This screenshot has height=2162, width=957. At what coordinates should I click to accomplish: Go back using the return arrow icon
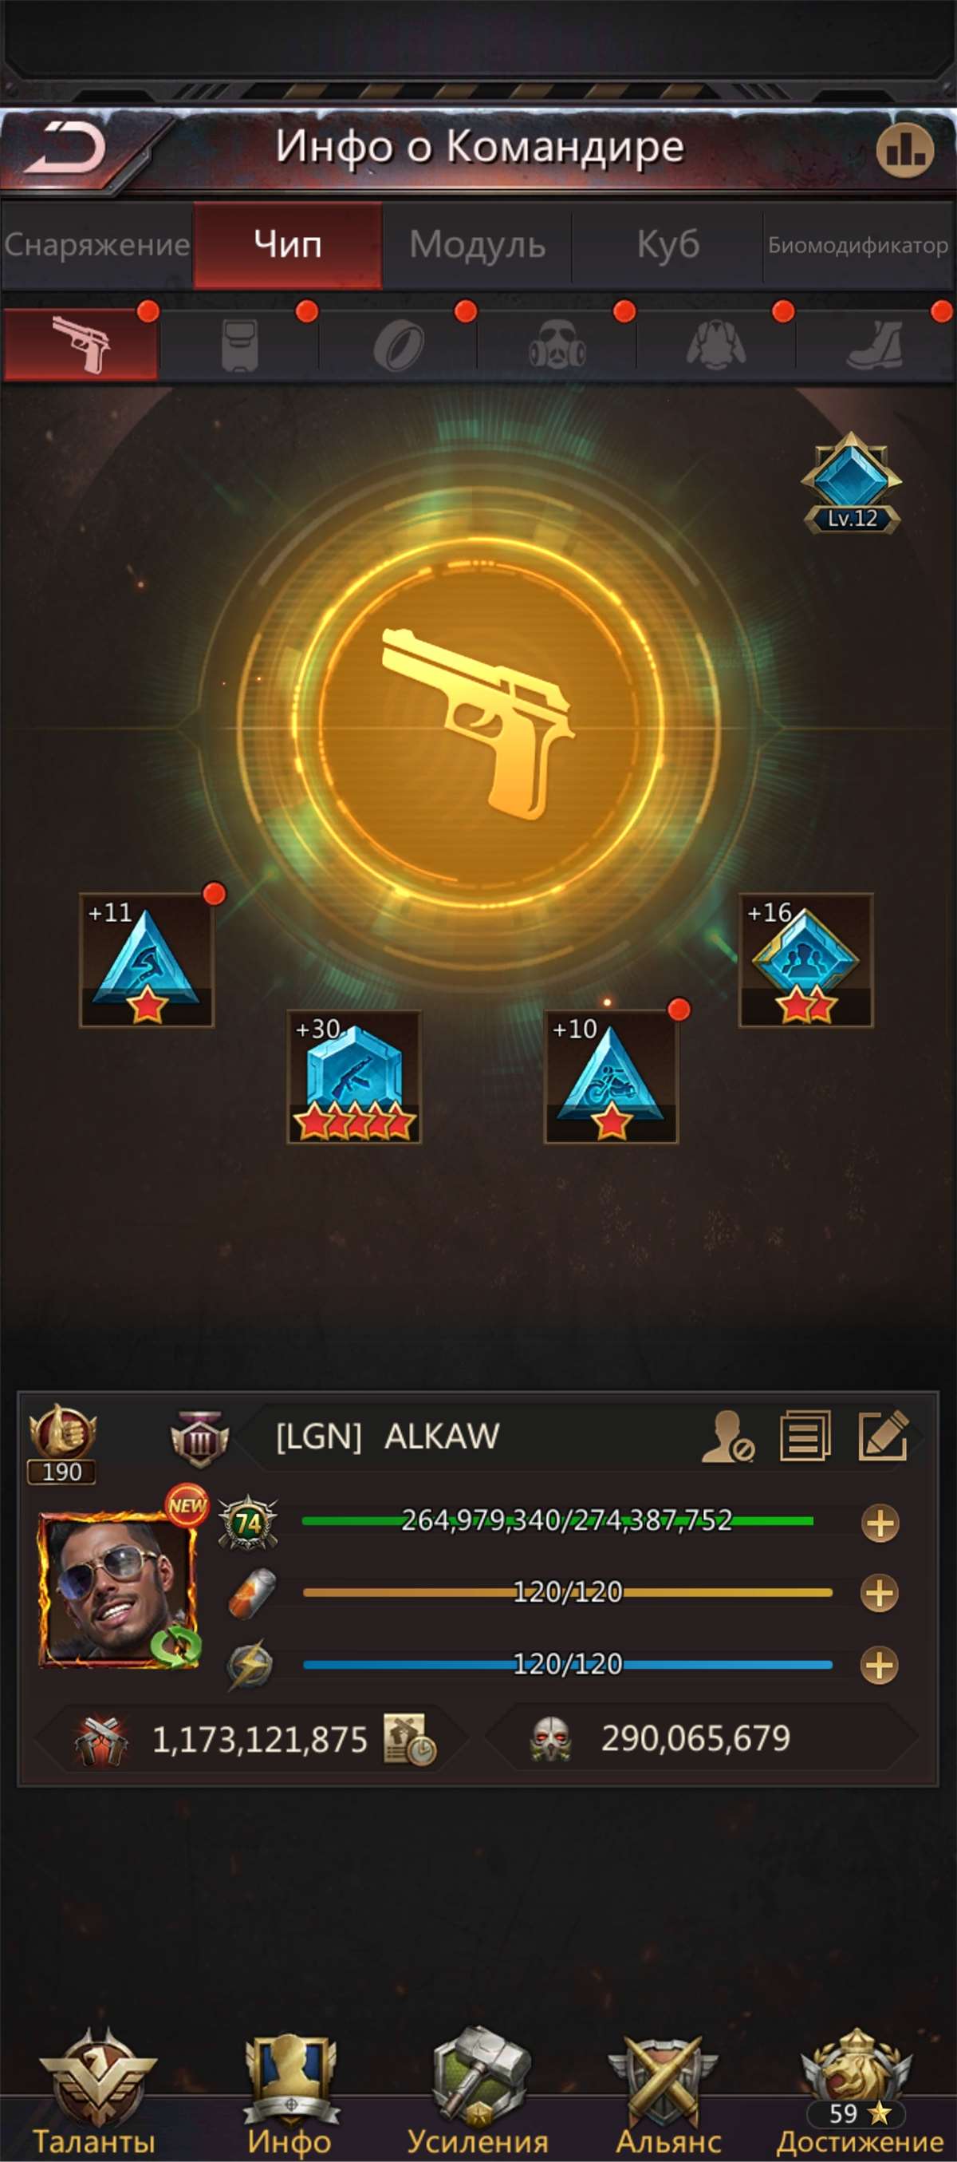click(63, 148)
